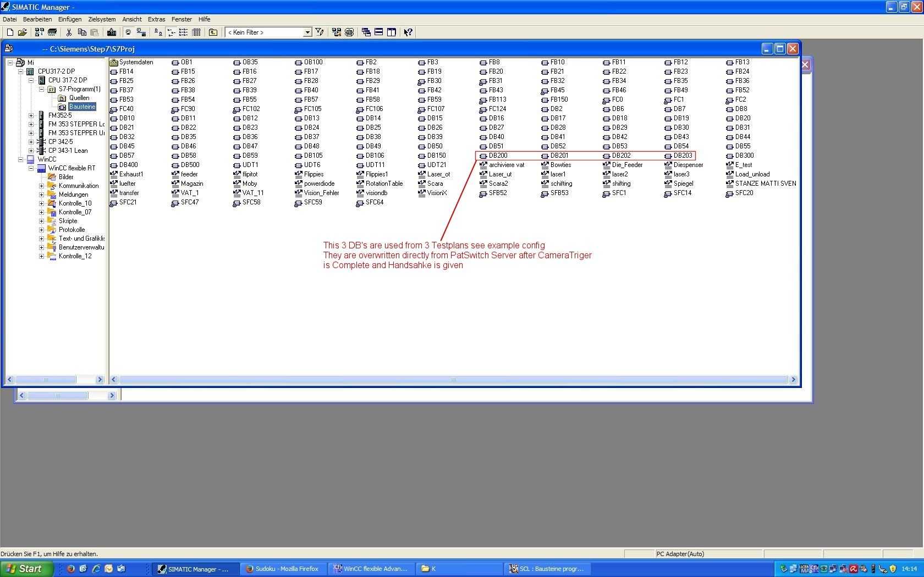Click the Accessible Nodes toolbar icon
This screenshot has height=577, width=924.
click(39, 32)
